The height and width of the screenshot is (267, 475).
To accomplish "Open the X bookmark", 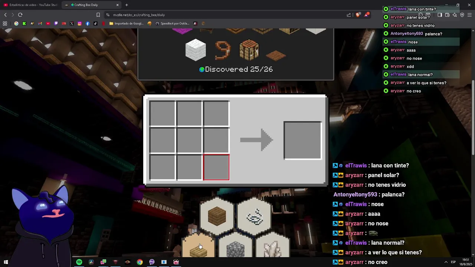I will click(x=72, y=23).
